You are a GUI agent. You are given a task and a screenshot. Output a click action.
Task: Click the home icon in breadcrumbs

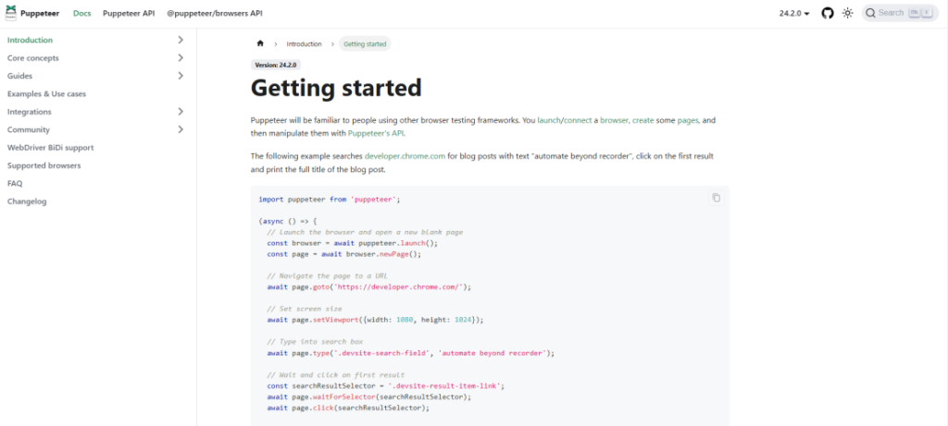pos(260,43)
